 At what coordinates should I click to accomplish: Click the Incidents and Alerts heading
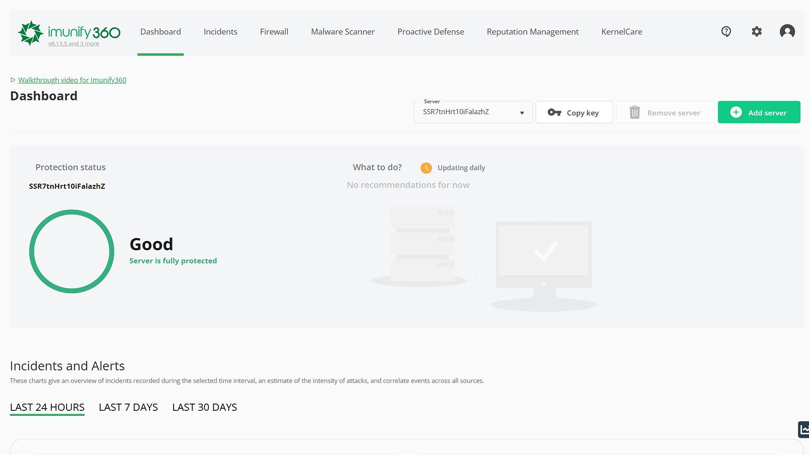click(67, 366)
